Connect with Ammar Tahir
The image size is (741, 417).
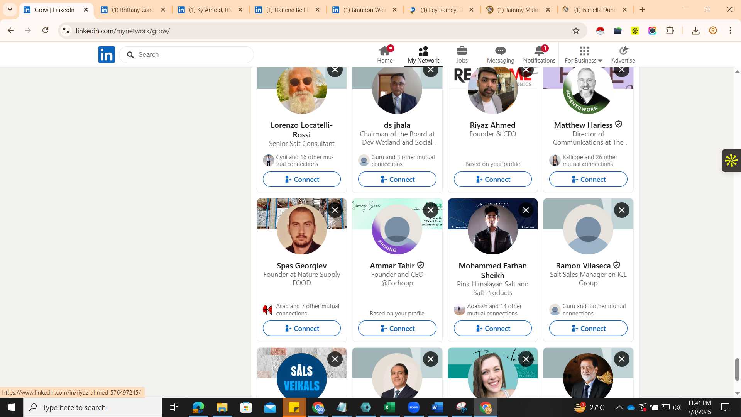coord(397,328)
